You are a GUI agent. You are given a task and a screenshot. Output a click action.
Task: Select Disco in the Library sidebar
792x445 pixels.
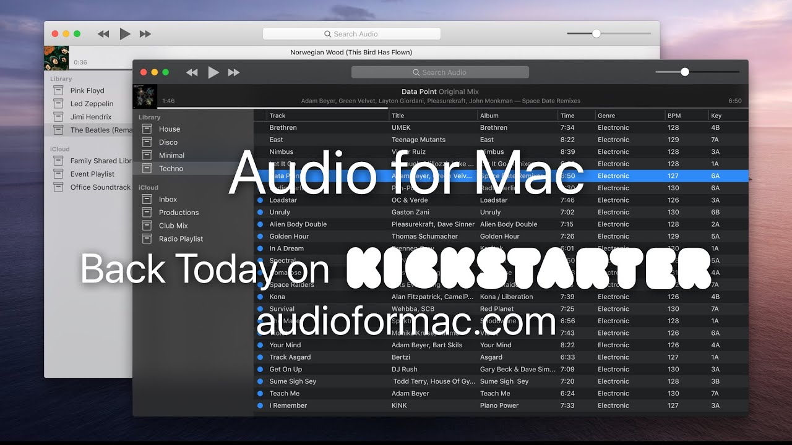(168, 142)
